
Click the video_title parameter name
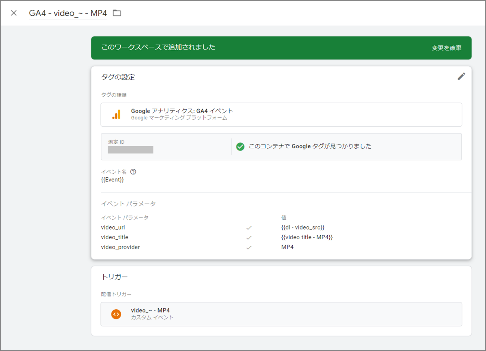coord(115,237)
